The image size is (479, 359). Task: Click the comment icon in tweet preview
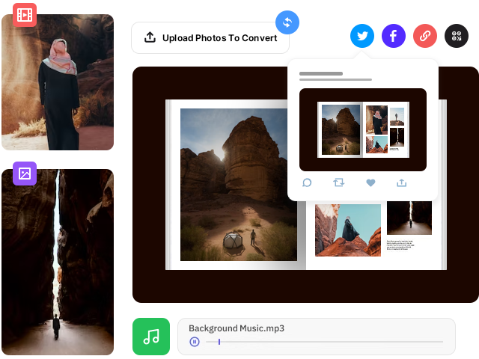[x=307, y=182]
